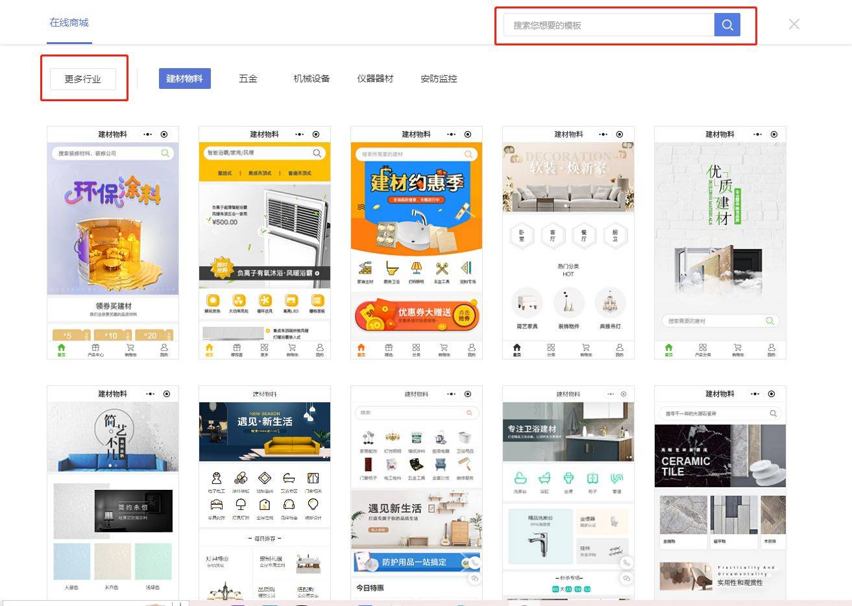Select the 建材物料 category tab

[x=184, y=79]
